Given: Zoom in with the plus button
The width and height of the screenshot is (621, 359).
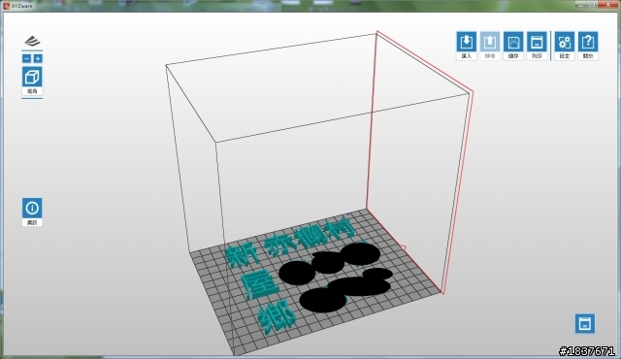Looking at the screenshot, I should click(x=38, y=58).
